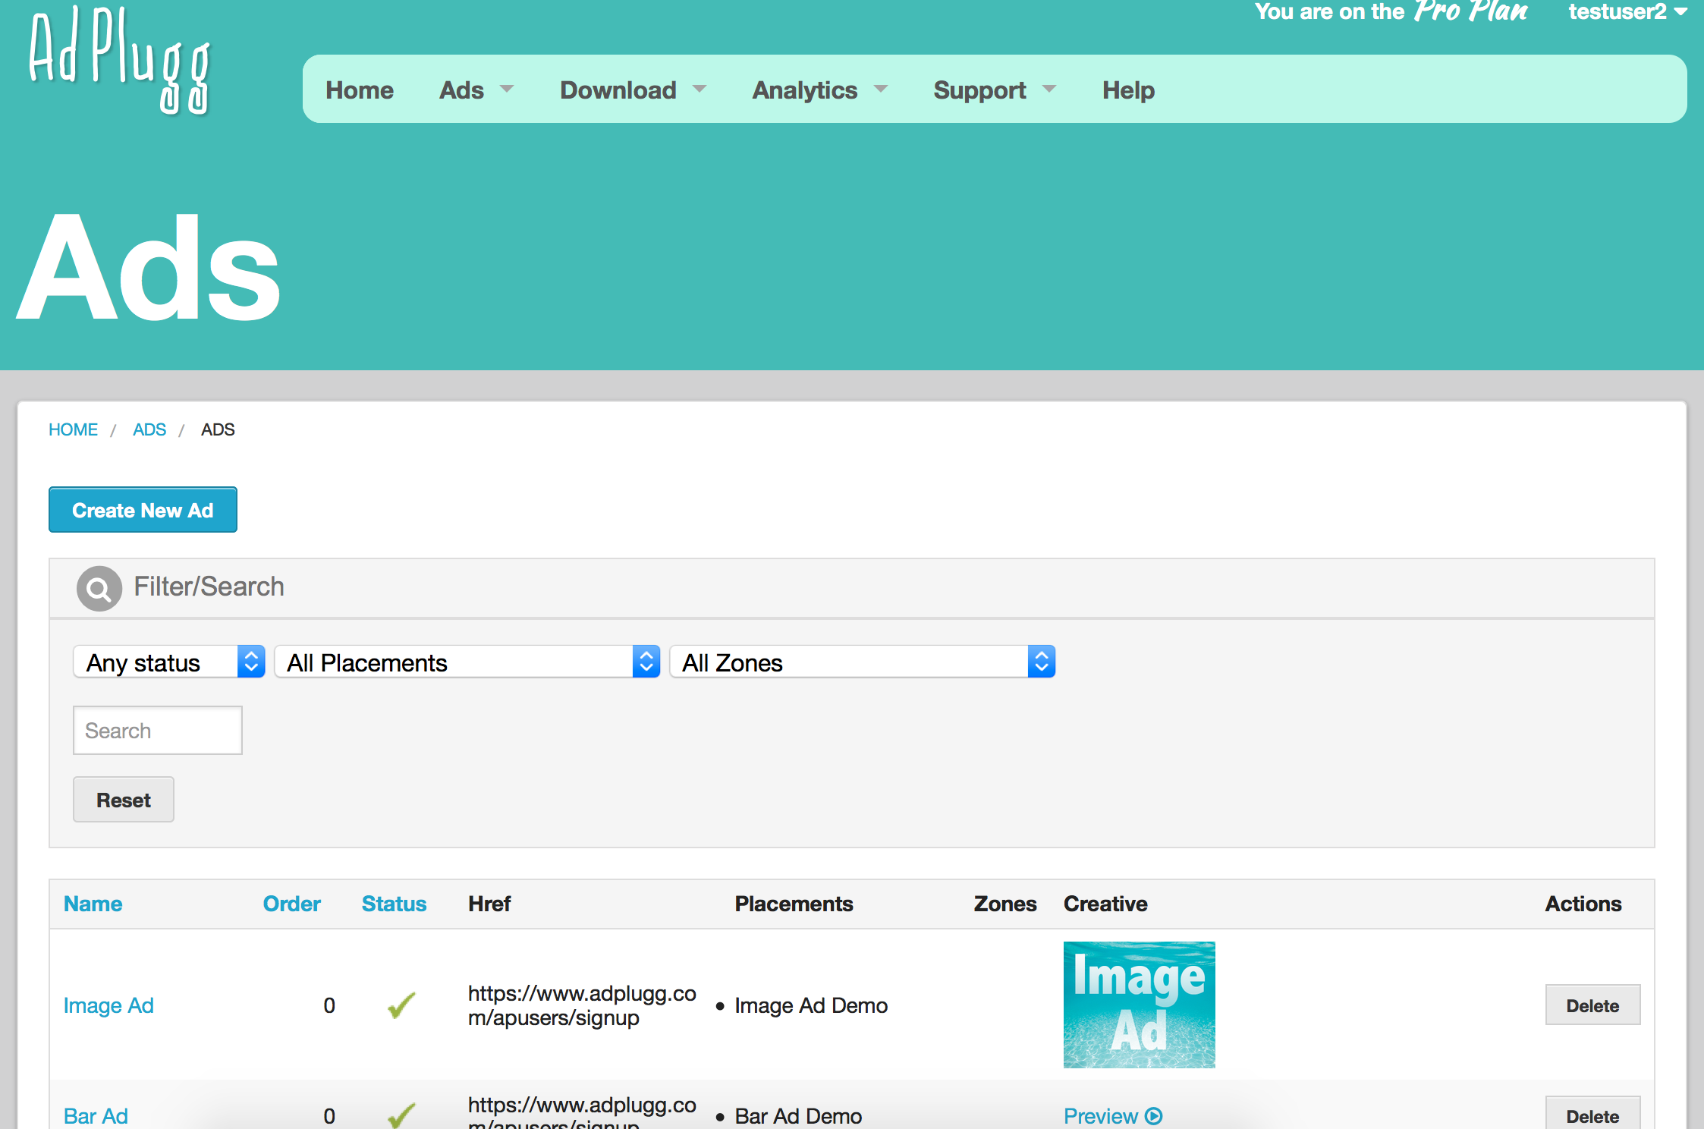Open the Any status dropdown
The width and height of the screenshot is (1704, 1129).
(168, 662)
